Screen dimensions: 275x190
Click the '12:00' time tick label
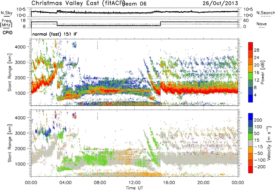(134, 183)
